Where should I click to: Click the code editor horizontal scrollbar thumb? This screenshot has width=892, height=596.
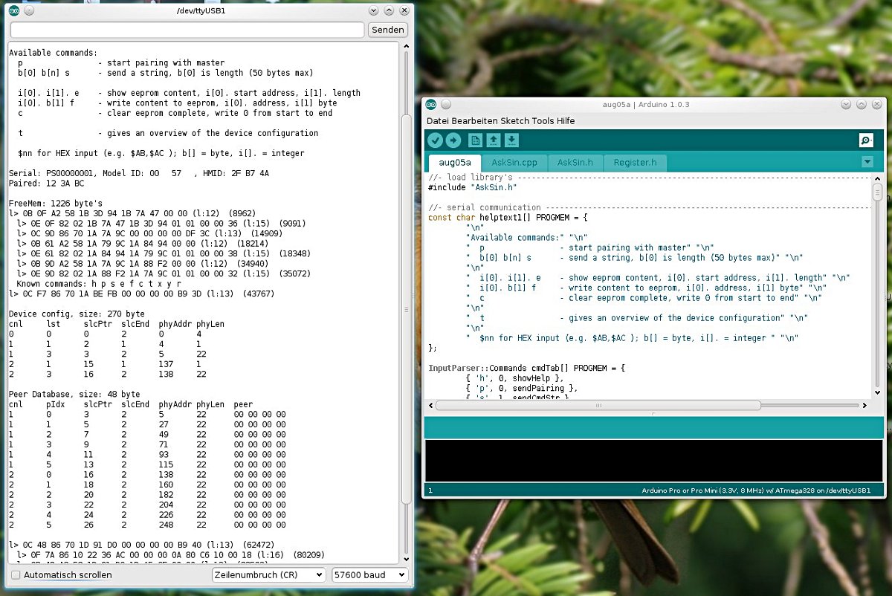point(598,406)
